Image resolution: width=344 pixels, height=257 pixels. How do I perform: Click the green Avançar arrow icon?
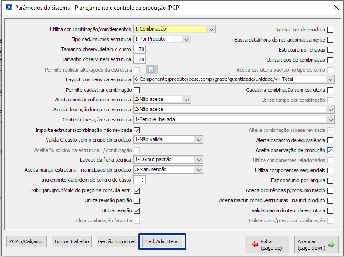pos(331,244)
